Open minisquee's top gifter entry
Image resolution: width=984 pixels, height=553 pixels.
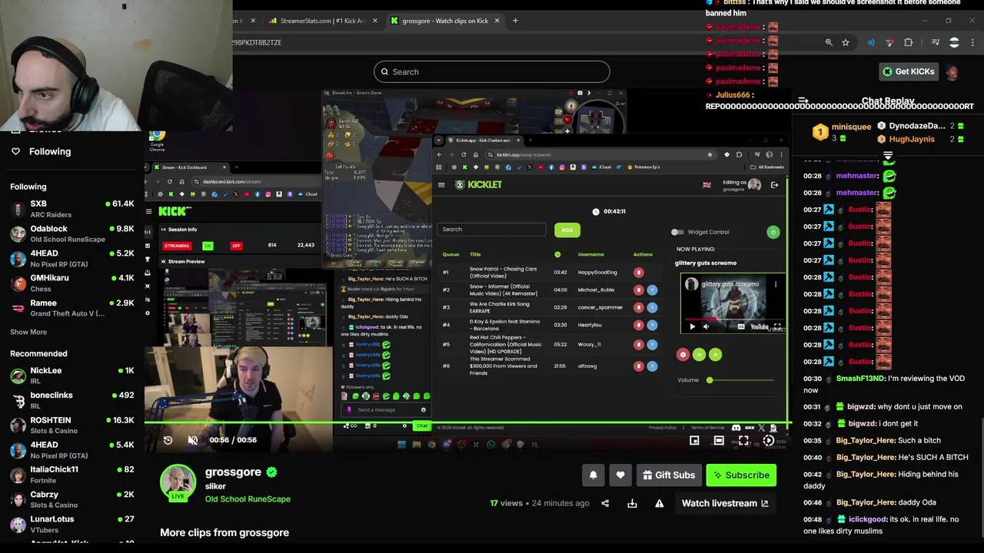(x=843, y=132)
